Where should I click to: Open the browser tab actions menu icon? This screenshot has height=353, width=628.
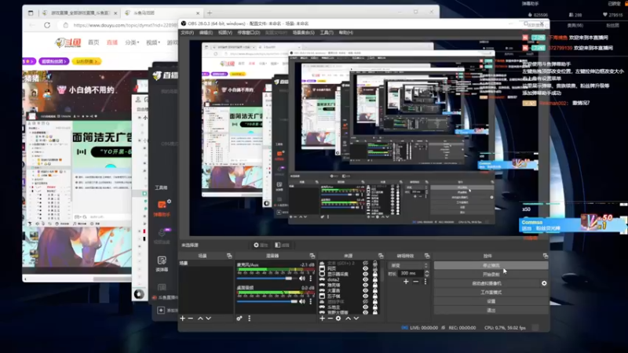31,13
